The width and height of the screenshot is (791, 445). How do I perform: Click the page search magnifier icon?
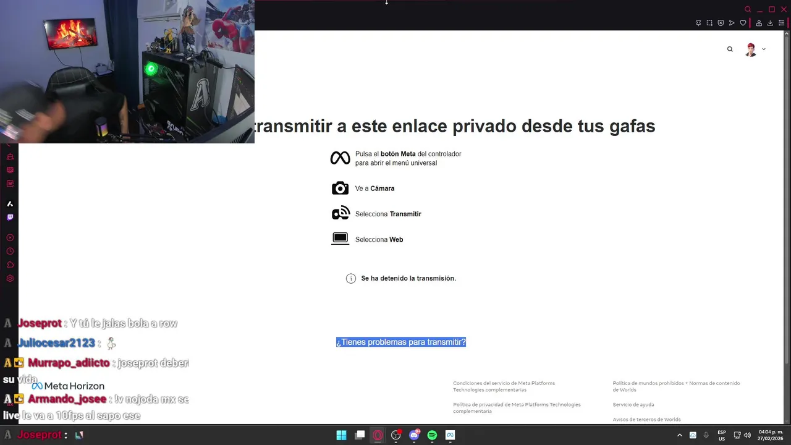click(x=730, y=49)
